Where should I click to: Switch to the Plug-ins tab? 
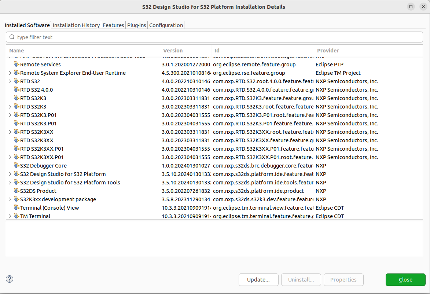(136, 25)
